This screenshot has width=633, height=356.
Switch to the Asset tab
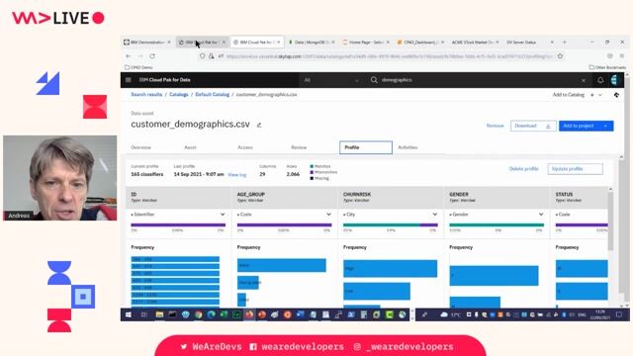tap(190, 147)
